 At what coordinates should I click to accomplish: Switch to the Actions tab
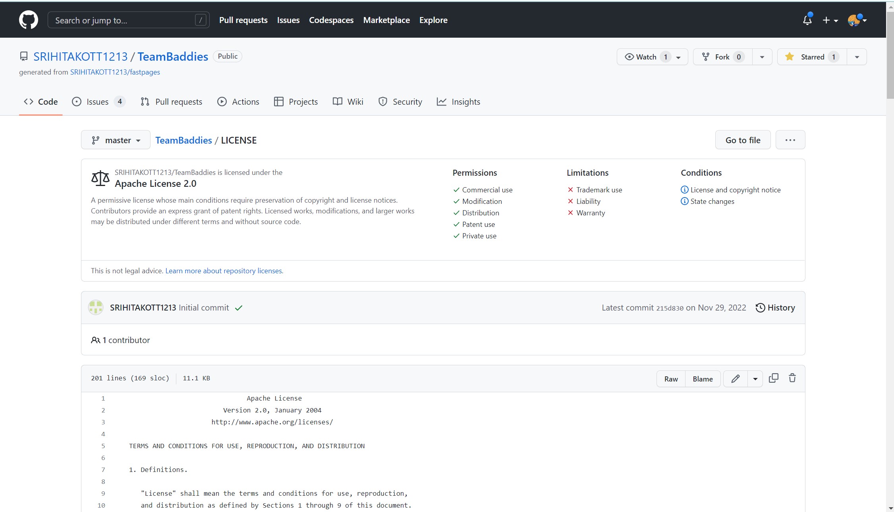tap(238, 102)
